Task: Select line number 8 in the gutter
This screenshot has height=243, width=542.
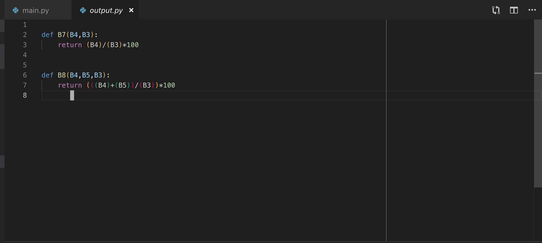Action: [25, 95]
